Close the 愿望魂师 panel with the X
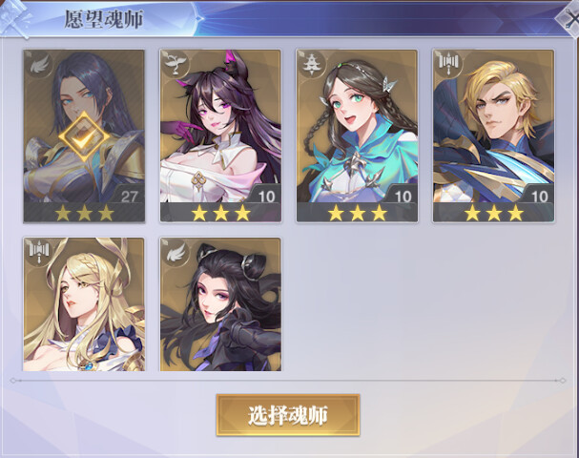The height and width of the screenshot is (458, 579). (569, 21)
